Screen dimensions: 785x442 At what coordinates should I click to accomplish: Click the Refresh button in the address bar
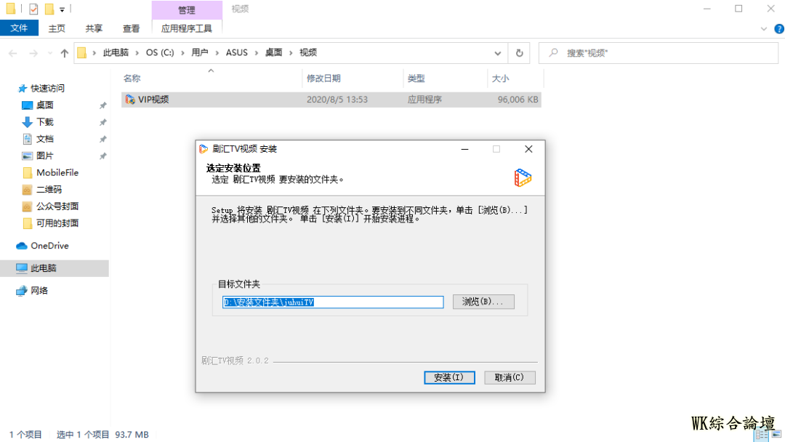(519, 53)
